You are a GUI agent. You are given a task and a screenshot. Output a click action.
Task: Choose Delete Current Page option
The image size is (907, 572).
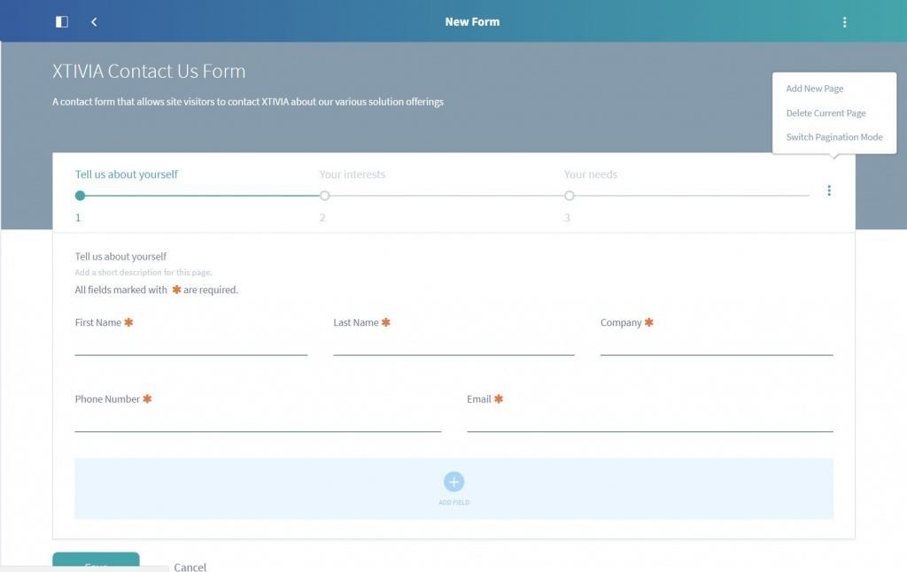pos(826,113)
